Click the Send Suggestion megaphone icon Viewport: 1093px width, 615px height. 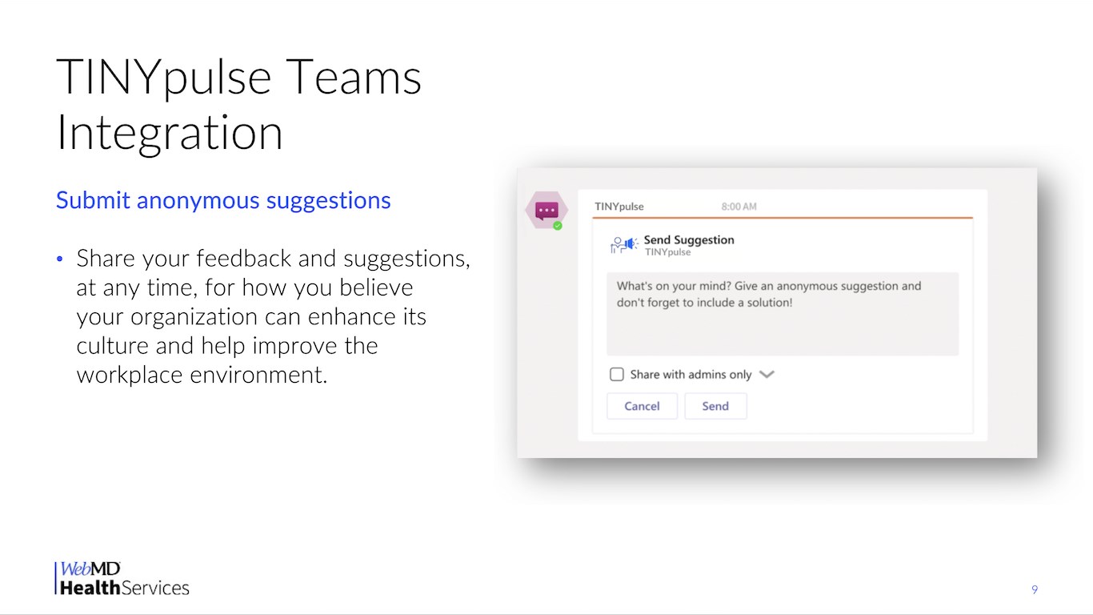click(624, 245)
